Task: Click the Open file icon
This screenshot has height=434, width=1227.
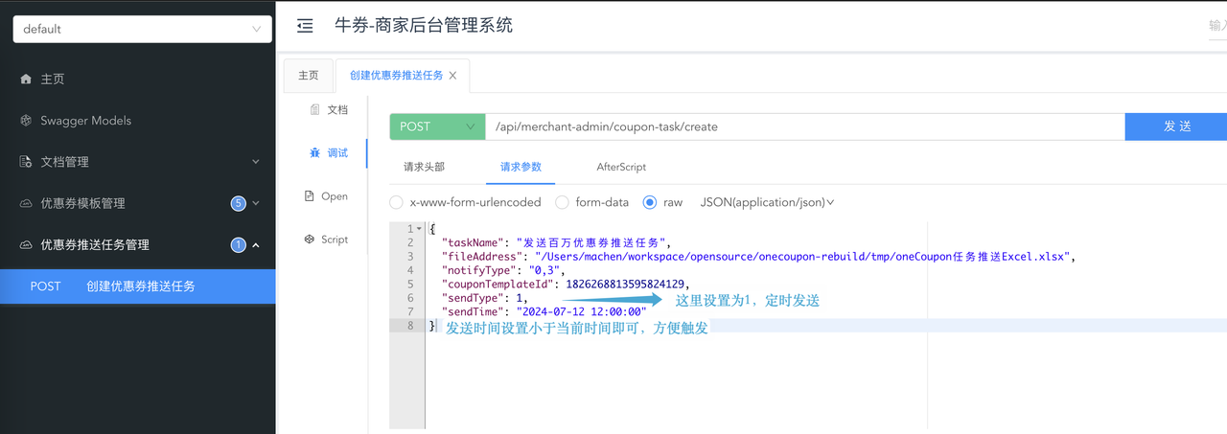Action: pos(310,196)
